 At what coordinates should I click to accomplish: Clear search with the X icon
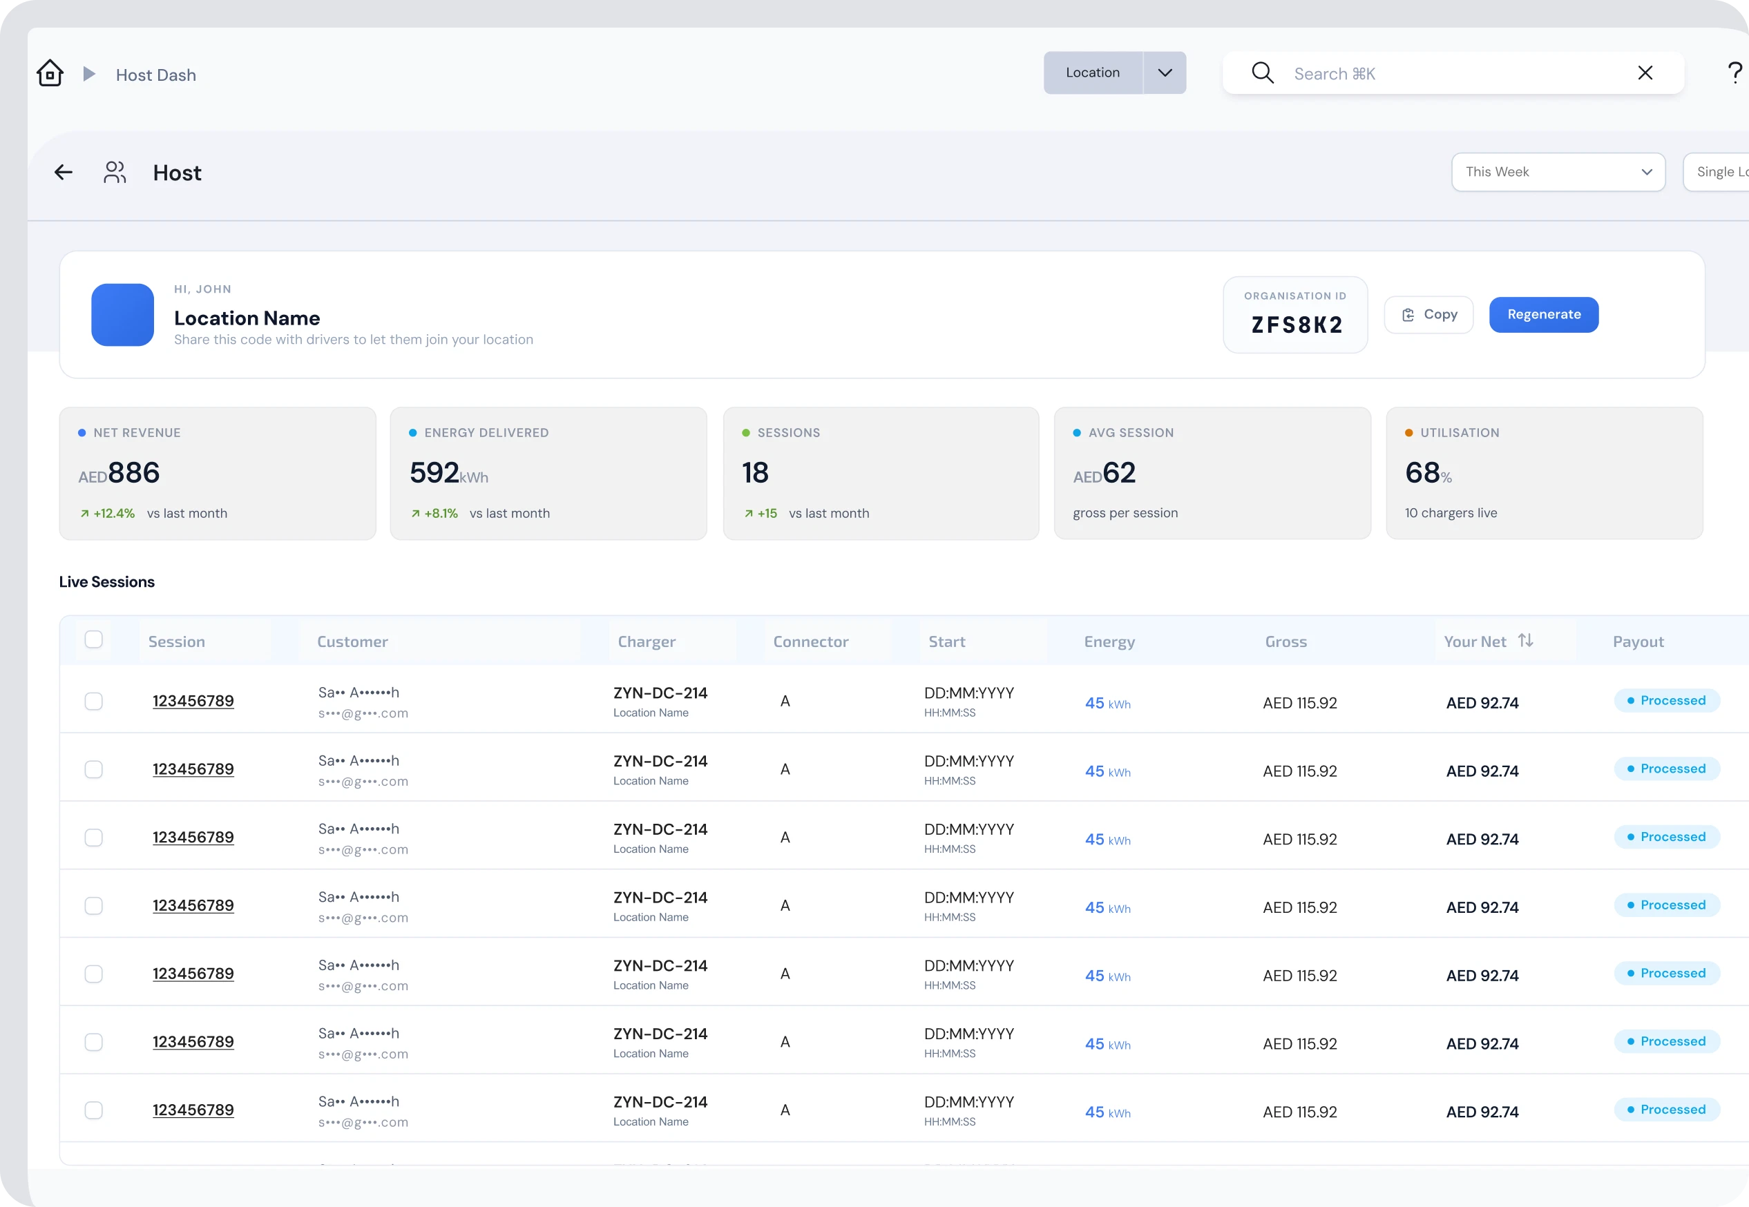1645,73
